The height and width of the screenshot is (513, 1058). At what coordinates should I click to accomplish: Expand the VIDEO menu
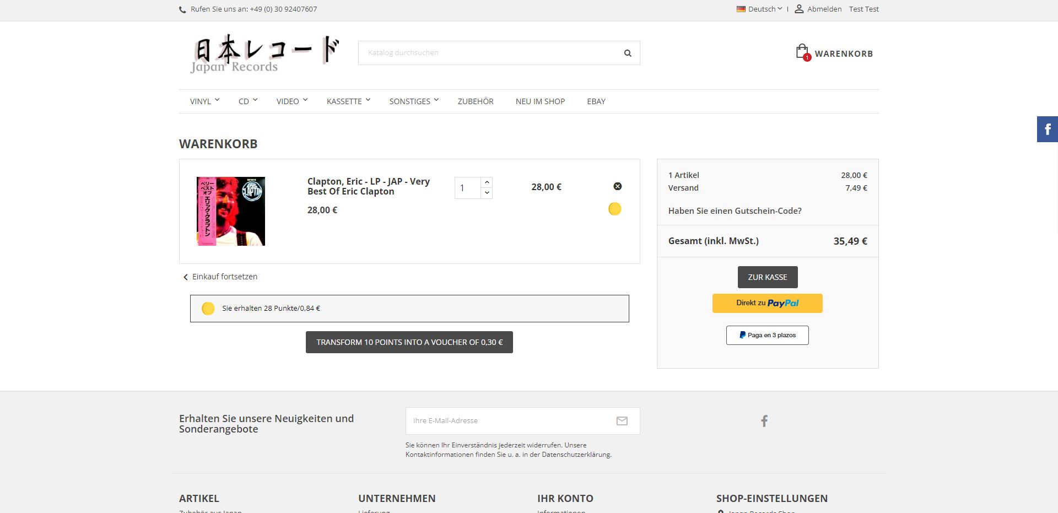(292, 101)
